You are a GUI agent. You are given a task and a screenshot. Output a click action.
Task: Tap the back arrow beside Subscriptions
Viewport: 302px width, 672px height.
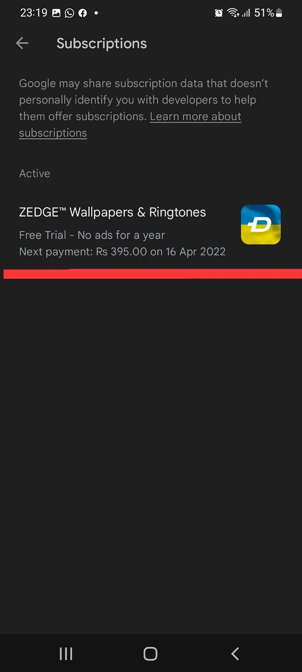(22, 43)
